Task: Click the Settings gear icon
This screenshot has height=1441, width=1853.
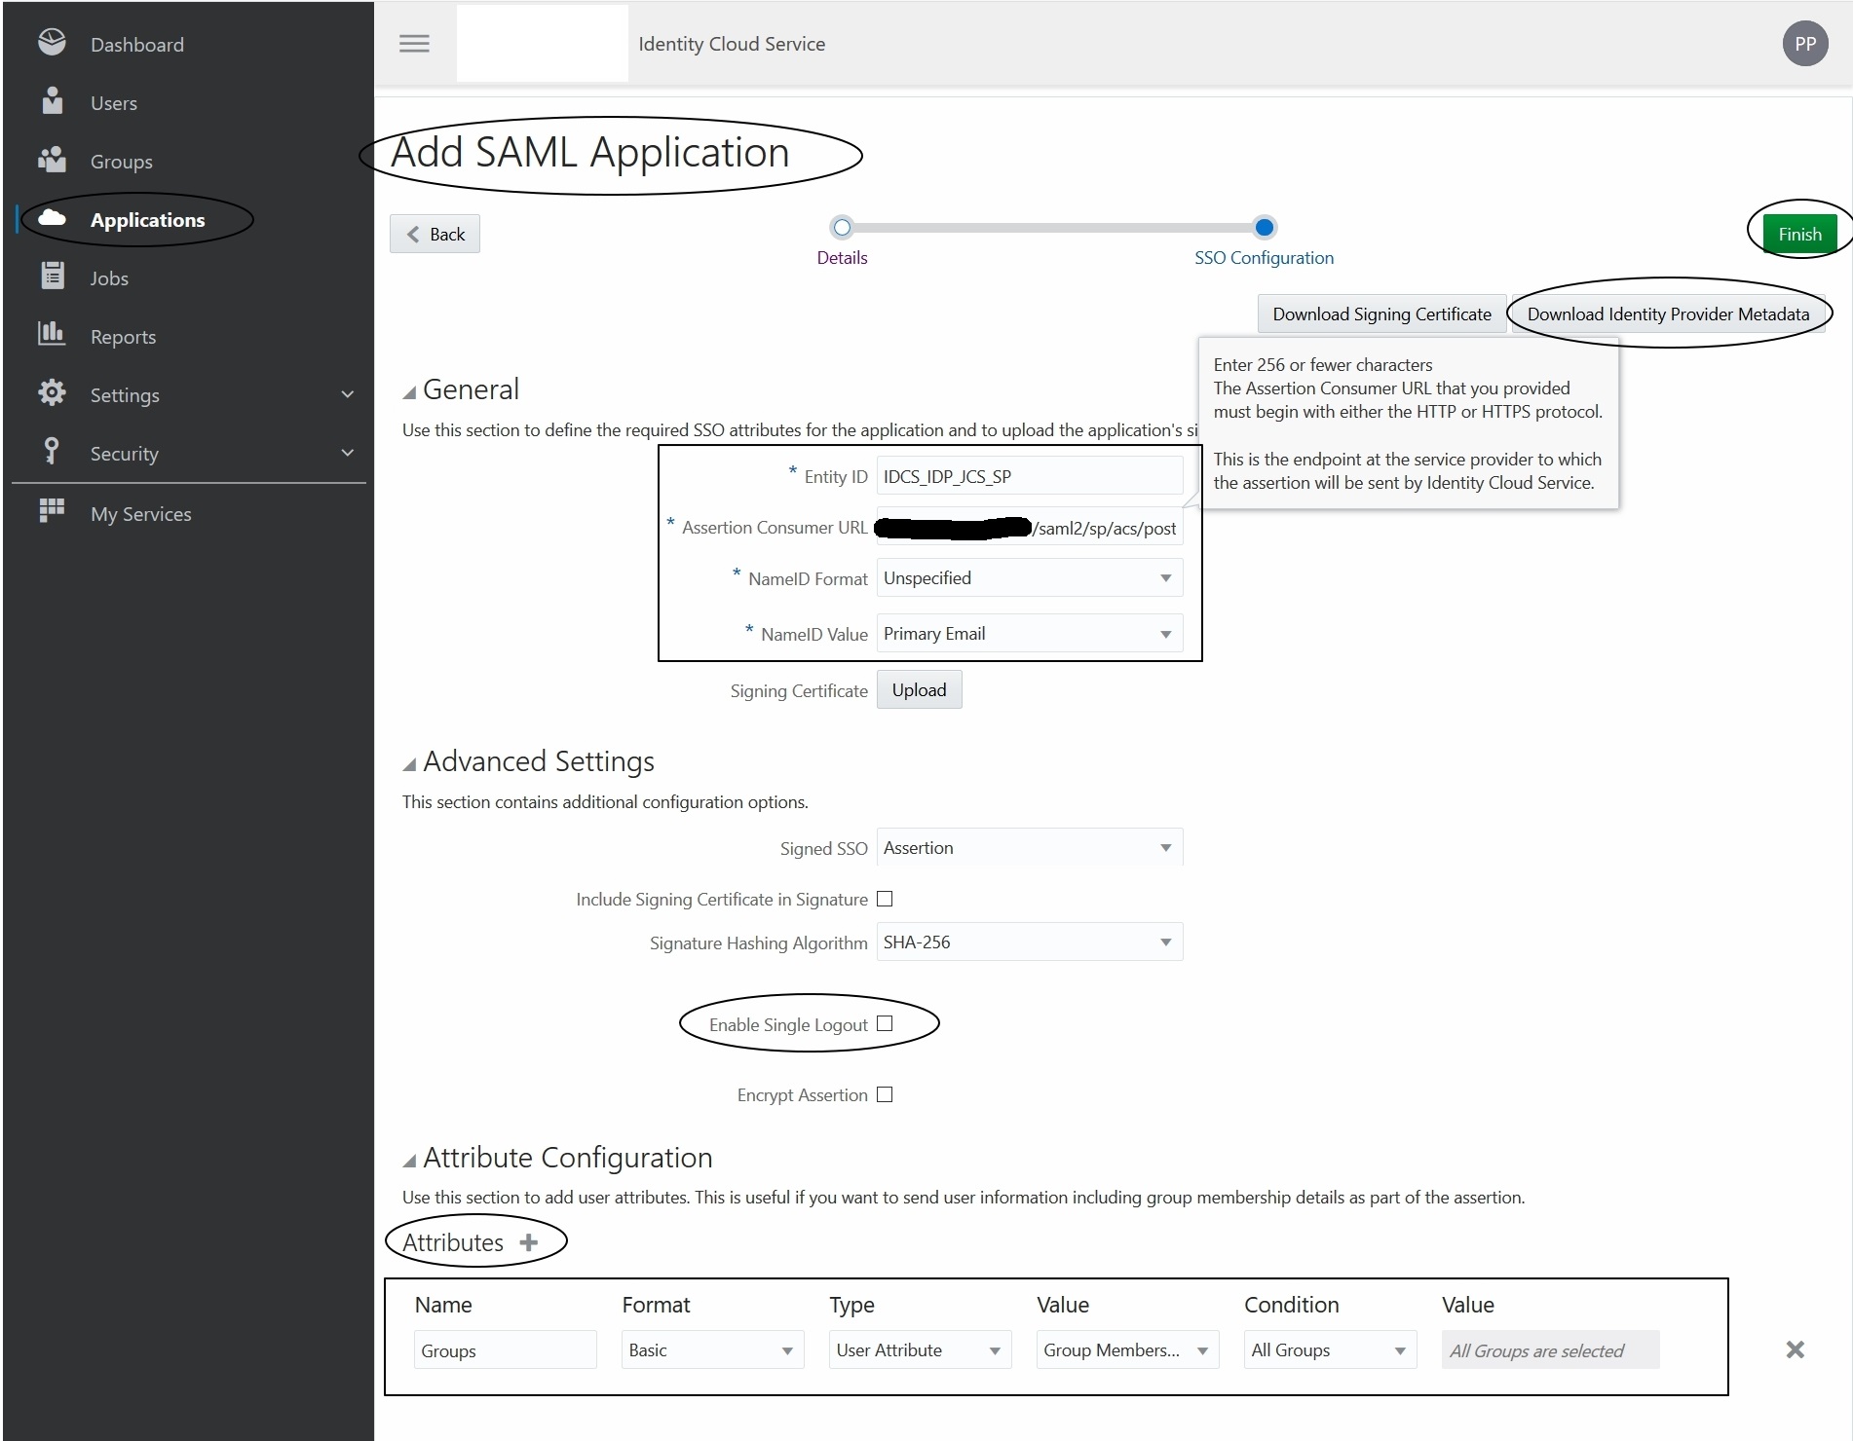Action: (x=52, y=392)
